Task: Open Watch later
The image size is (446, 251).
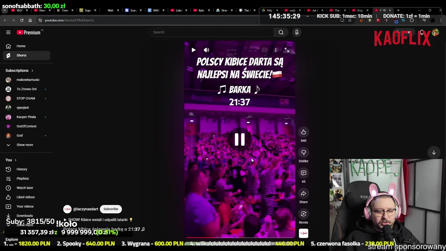Action: 26,188
